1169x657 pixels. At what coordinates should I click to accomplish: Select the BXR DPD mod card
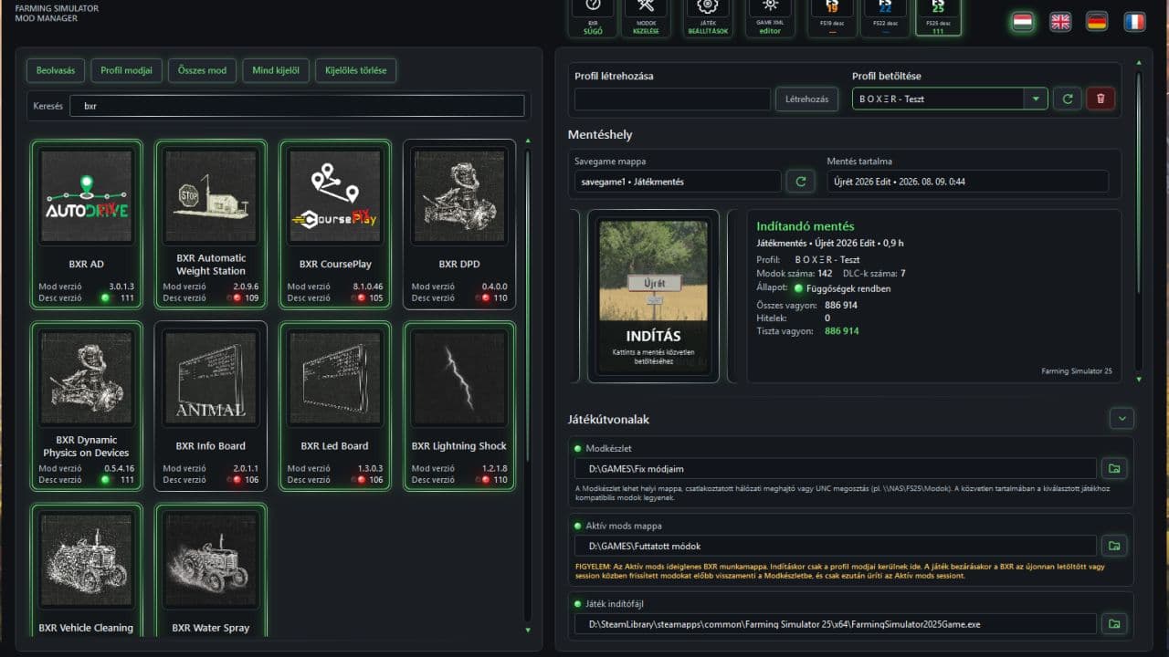(x=458, y=224)
